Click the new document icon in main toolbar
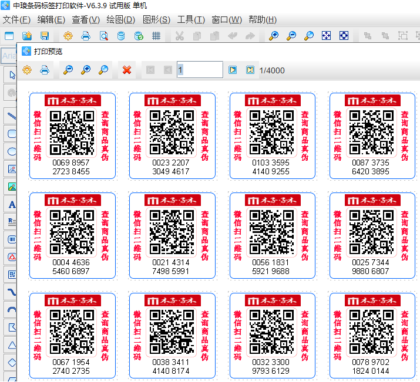Viewport: 420px width, 382px height. (x=9, y=36)
